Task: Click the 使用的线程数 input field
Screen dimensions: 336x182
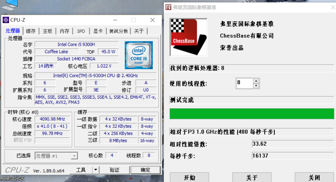Action: tap(245, 83)
